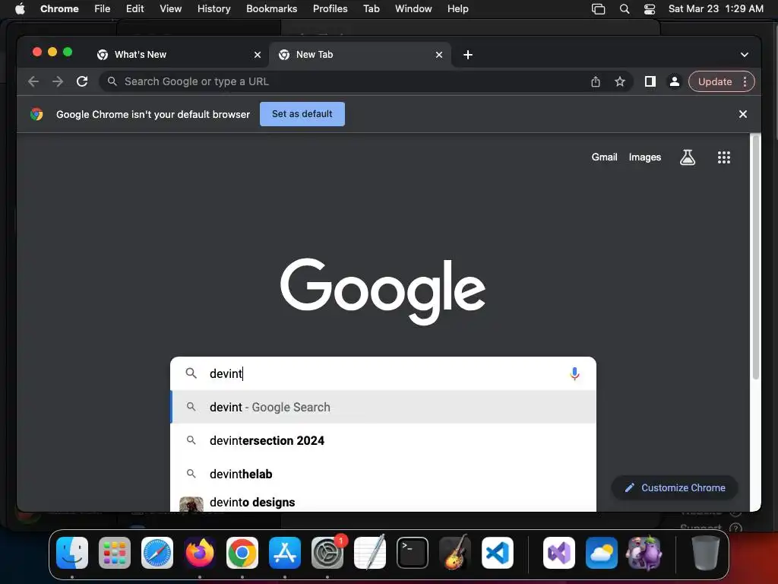This screenshot has width=778, height=584.
Task: Open the Weather app in dock
Action: click(x=602, y=553)
